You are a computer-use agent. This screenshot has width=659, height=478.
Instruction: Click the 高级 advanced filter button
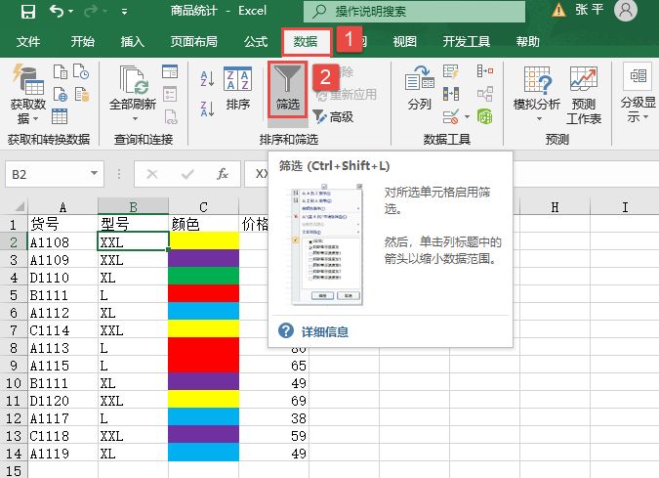tap(333, 117)
